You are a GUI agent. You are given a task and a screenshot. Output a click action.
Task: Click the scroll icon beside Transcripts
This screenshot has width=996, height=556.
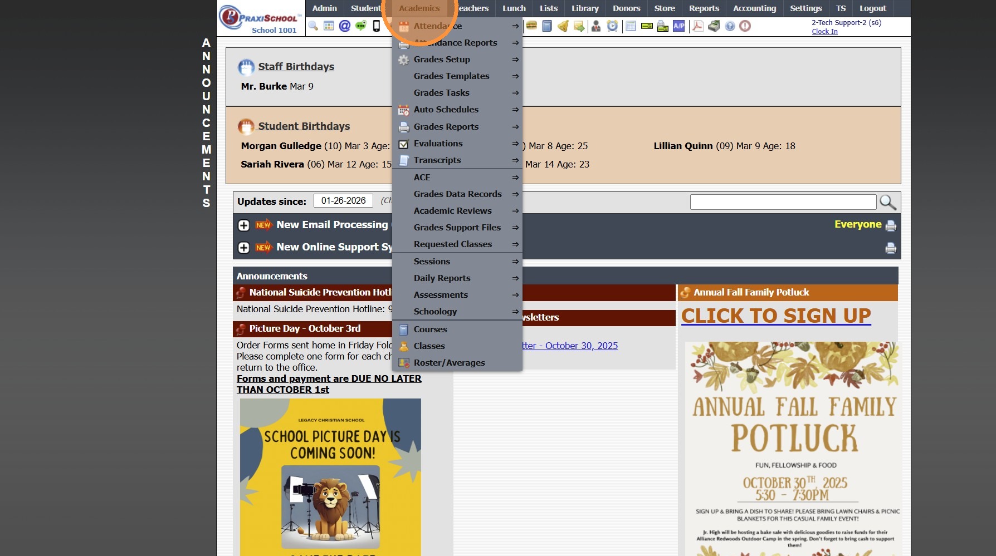(x=404, y=160)
